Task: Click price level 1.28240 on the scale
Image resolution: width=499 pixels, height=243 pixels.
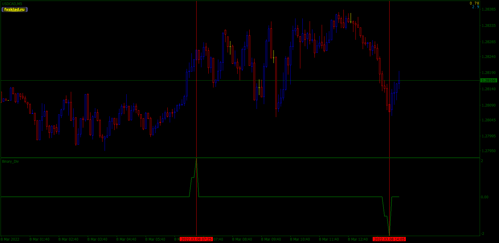Action: (489, 57)
